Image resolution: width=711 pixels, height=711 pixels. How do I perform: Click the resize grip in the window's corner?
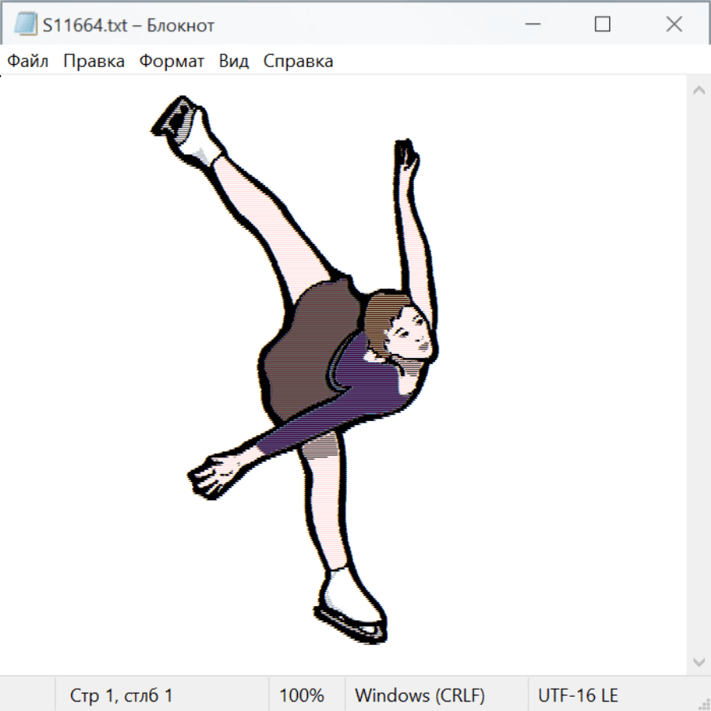point(704,704)
